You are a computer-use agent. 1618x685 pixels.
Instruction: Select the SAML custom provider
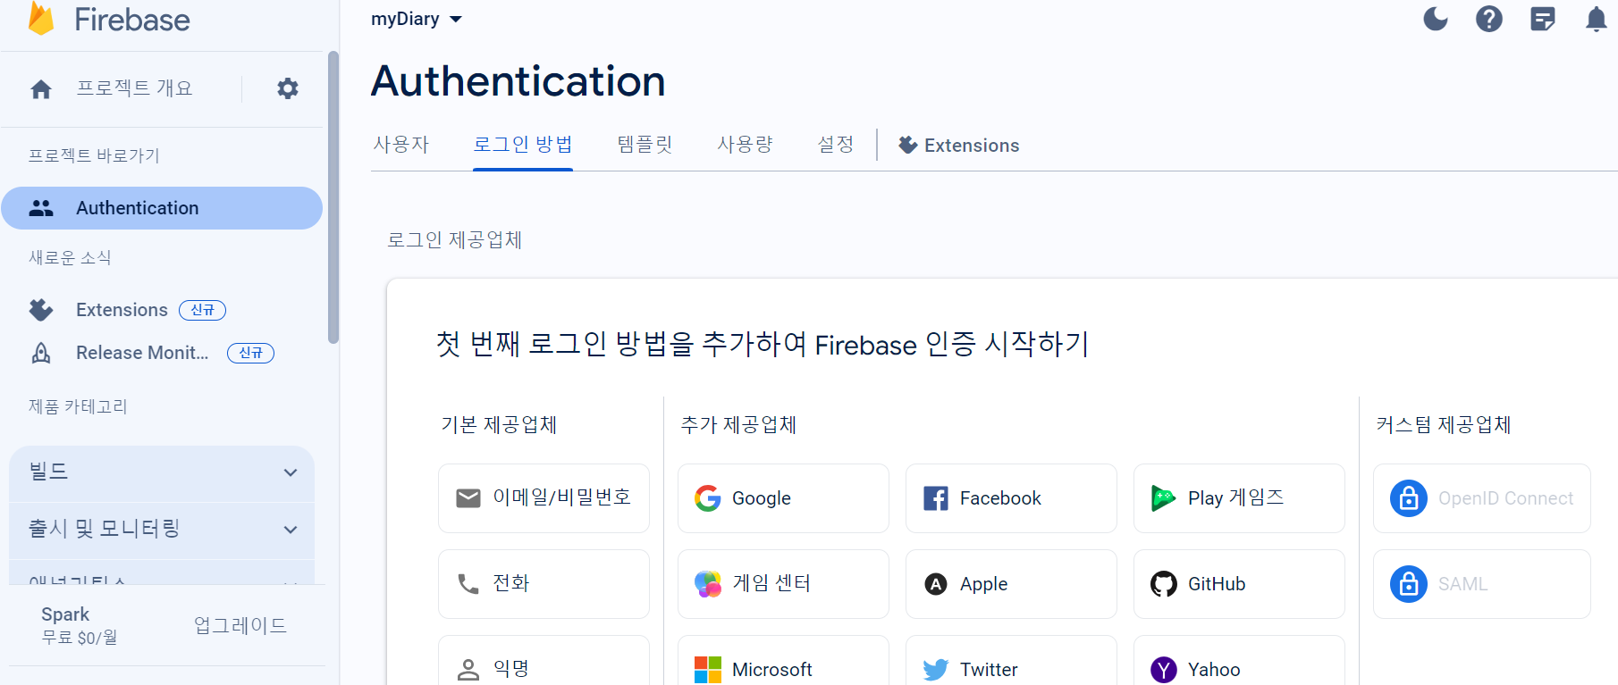(x=1482, y=584)
